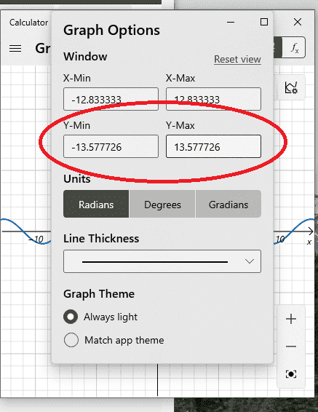Minimize the Calculator window
The image size is (318, 412).
(231, 22)
